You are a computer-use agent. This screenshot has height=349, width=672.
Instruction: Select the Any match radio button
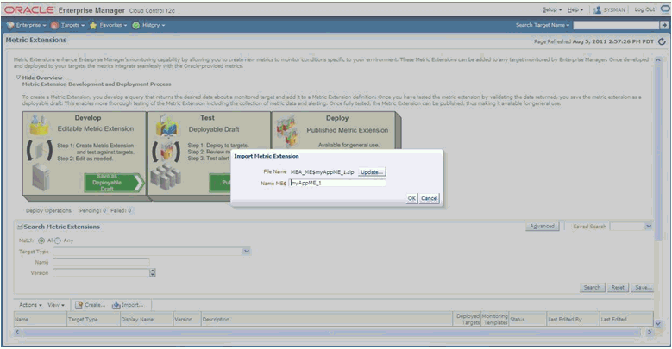pos(58,240)
